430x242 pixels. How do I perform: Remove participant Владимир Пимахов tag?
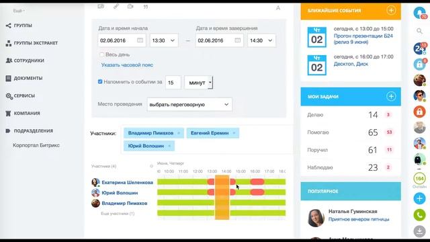(179, 133)
